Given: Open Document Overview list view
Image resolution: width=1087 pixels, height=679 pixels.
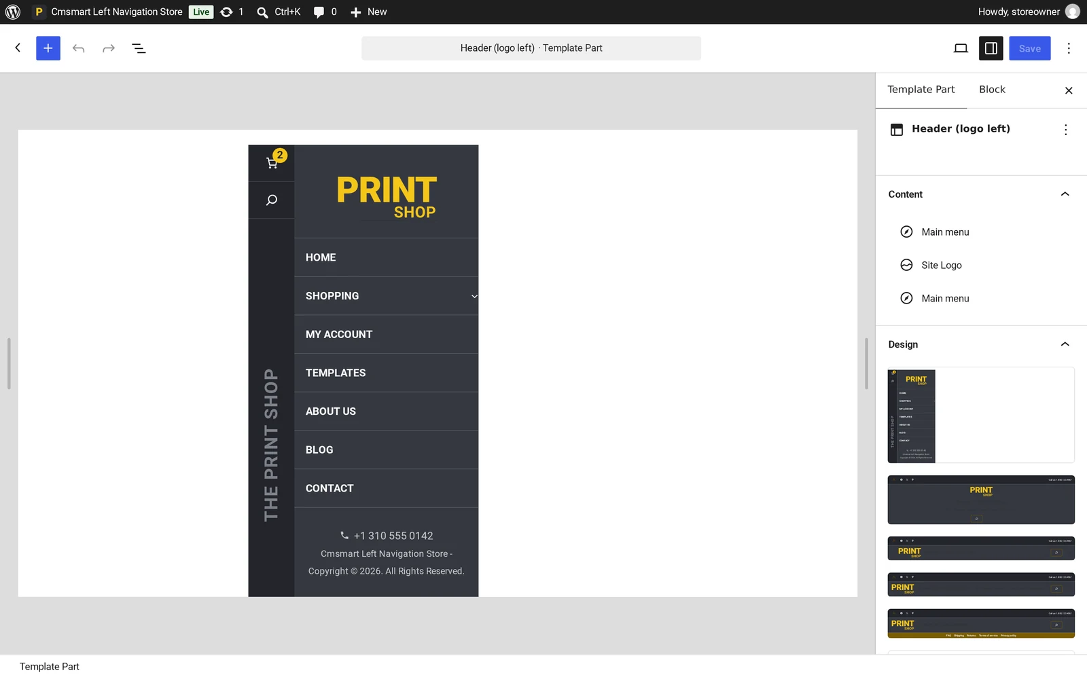Looking at the screenshot, I should click(139, 48).
